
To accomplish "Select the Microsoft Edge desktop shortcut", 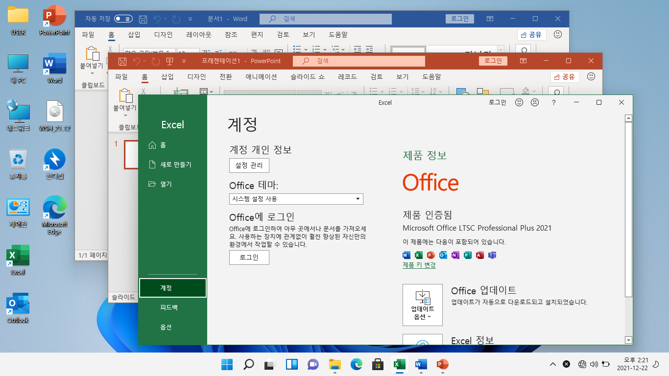I will [x=55, y=215].
